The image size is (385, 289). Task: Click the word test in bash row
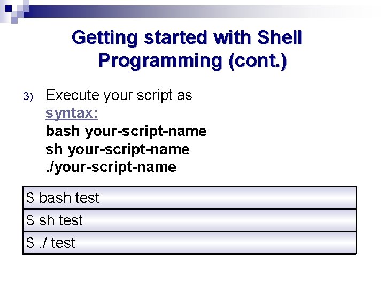pyautogui.click(x=87, y=198)
